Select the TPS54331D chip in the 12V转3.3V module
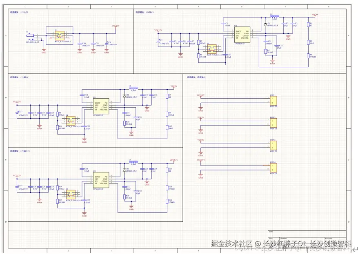The height and width of the screenshot is (254, 358). pos(101,180)
